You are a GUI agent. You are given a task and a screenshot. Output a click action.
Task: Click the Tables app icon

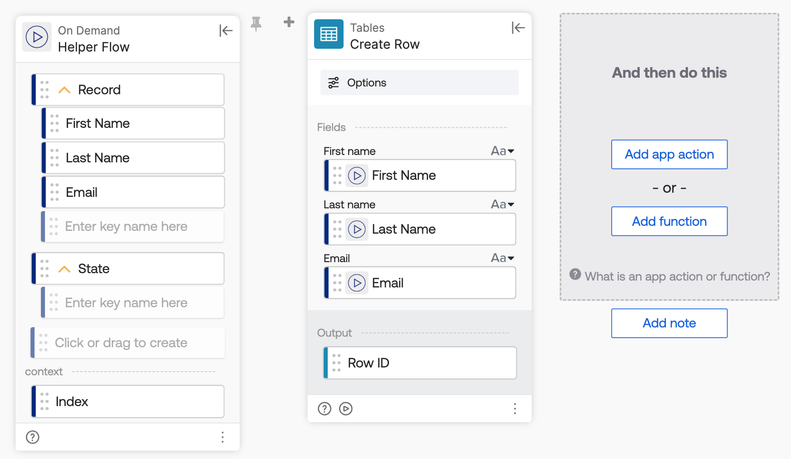pos(329,34)
